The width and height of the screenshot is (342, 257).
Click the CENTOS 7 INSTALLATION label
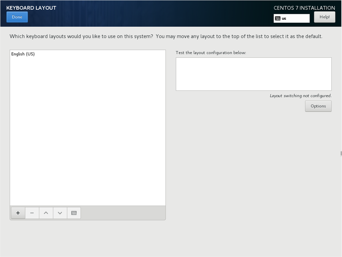click(x=304, y=8)
